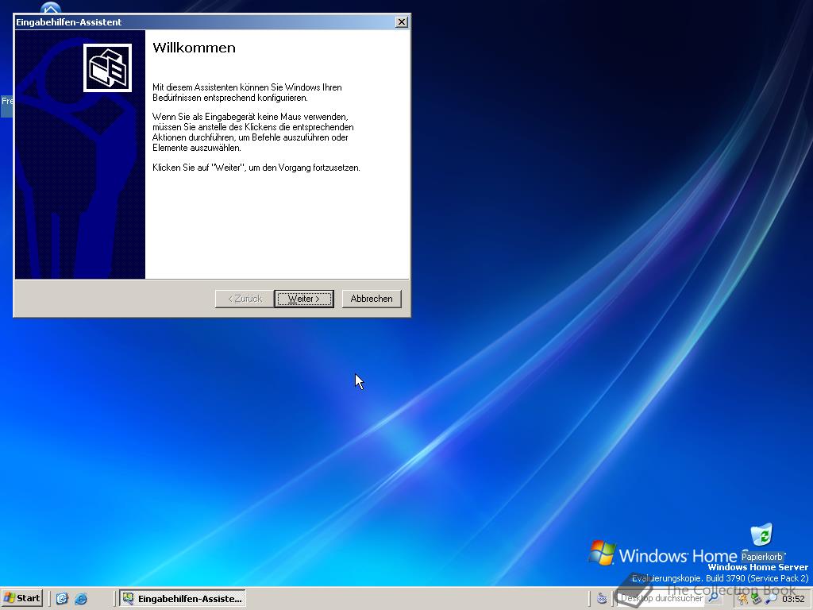Click the Willkommen heading text
The image size is (813, 610).
click(x=194, y=48)
